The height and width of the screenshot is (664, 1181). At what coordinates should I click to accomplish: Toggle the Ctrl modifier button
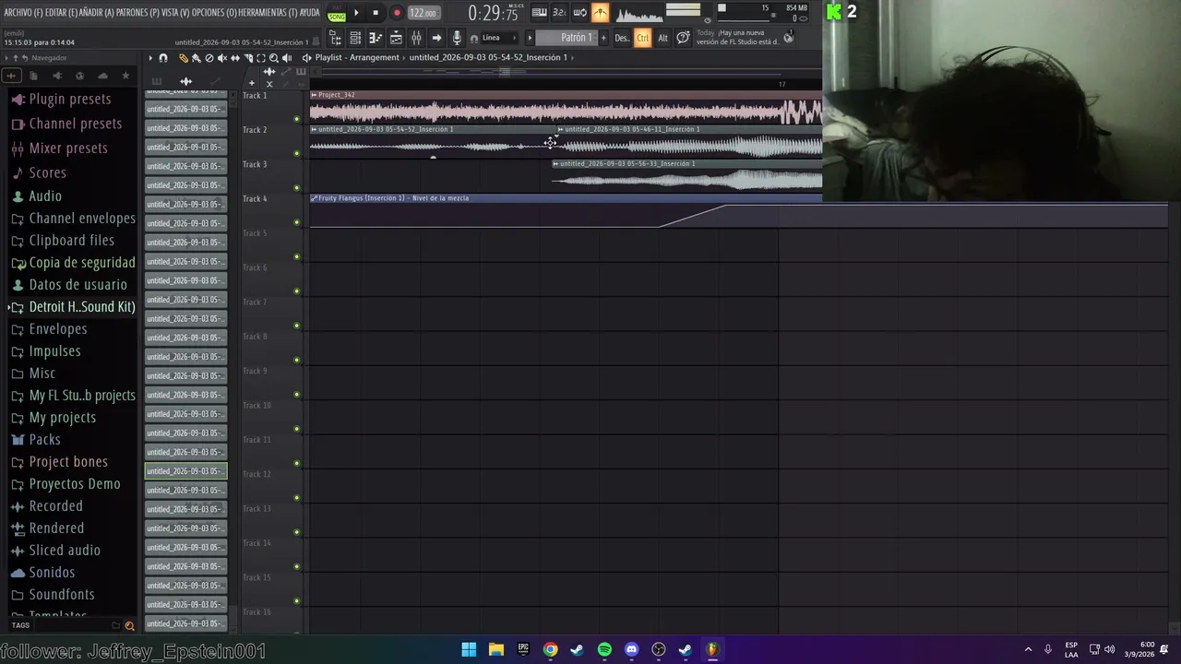(642, 38)
